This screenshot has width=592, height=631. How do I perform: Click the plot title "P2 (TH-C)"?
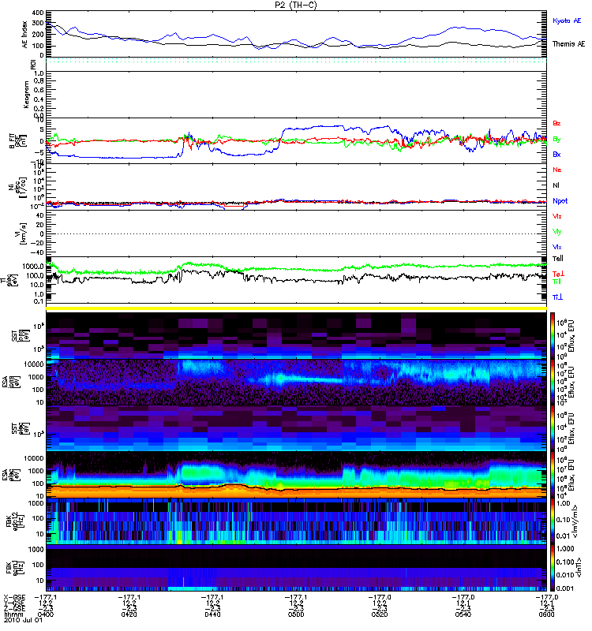coord(295,5)
